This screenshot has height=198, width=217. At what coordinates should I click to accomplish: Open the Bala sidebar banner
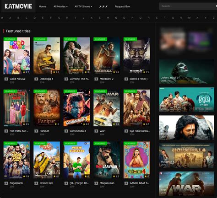point(187,100)
